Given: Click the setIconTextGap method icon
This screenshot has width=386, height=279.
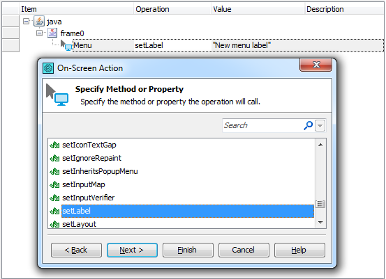Looking at the screenshot, I should click(x=54, y=145).
